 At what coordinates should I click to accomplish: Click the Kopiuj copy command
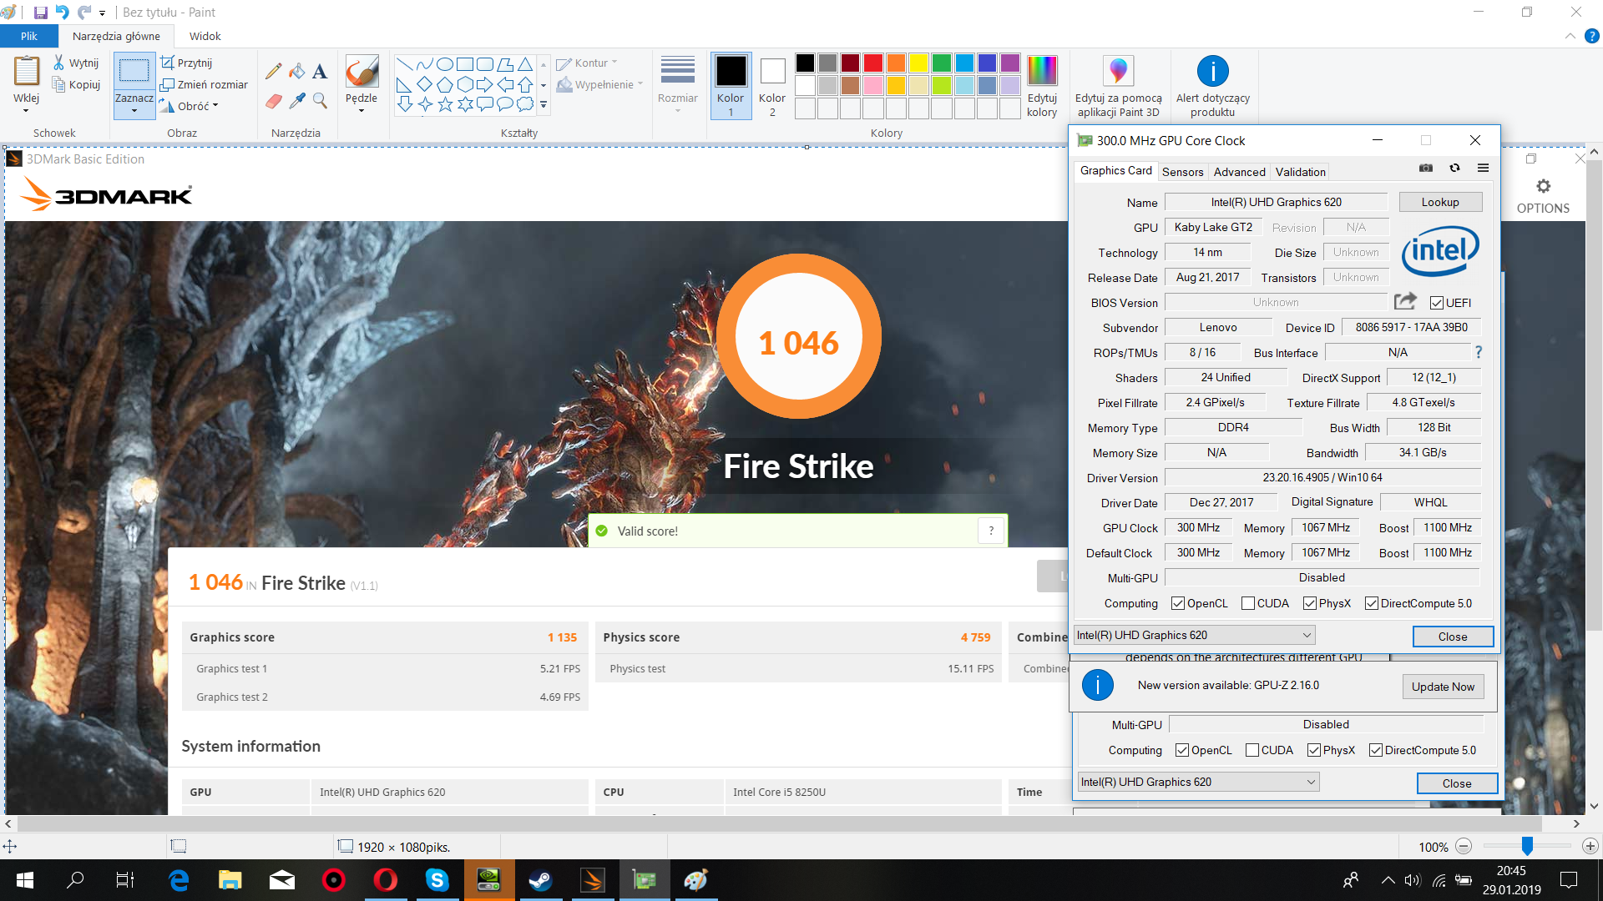click(x=76, y=84)
